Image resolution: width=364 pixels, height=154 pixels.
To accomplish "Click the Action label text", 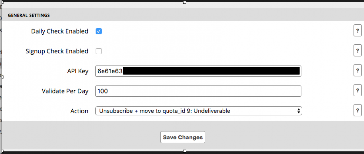I will [x=79, y=111].
